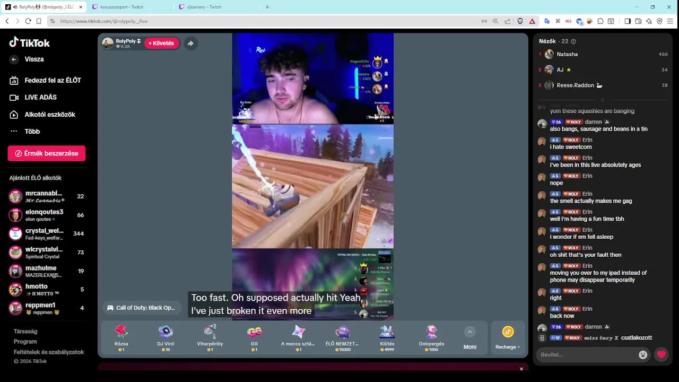Open Brave Shields lion icon
This screenshot has width=679, height=382.
point(520,21)
